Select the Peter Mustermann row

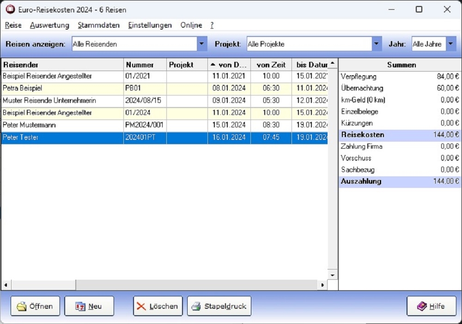coord(164,125)
